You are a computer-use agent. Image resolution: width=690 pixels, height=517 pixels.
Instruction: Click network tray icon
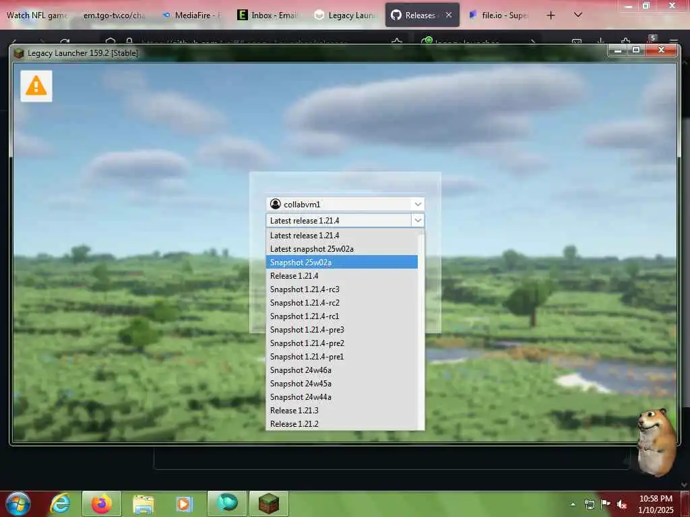coord(589,504)
